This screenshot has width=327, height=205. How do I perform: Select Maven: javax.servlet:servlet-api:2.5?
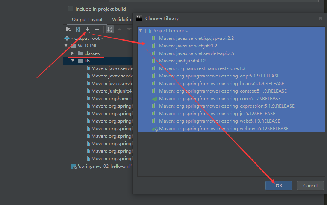197,53
